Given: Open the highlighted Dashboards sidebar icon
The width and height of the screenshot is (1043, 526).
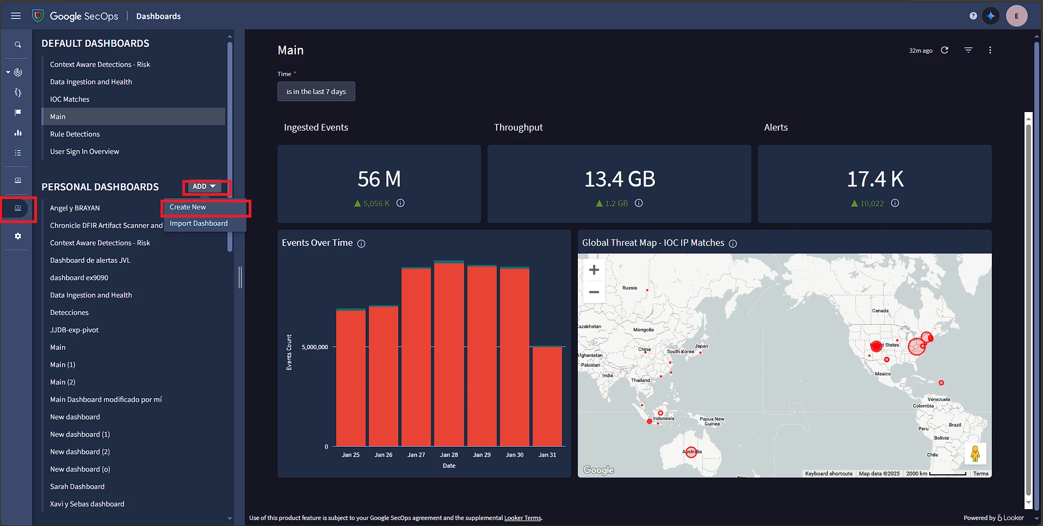Looking at the screenshot, I should pyautogui.click(x=18, y=208).
